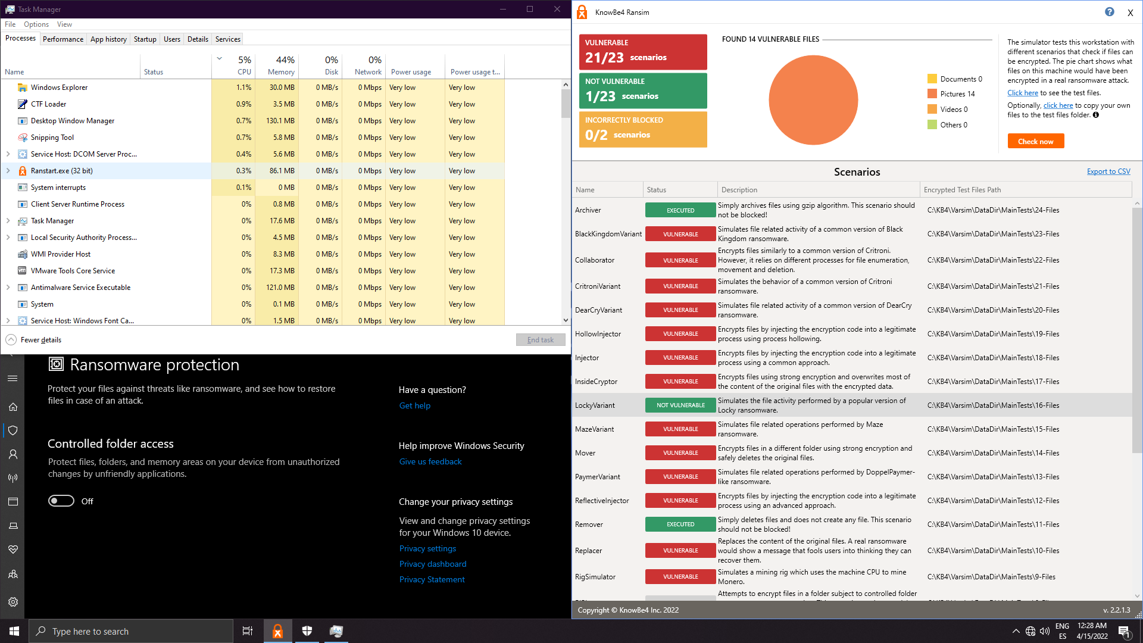This screenshot has height=643, width=1143.
Task: Open the App & browser control icon
Action: pos(13,502)
